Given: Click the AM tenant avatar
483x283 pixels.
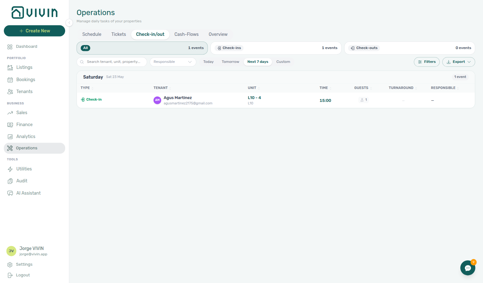Looking at the screenshot, I should coord(157,100).
